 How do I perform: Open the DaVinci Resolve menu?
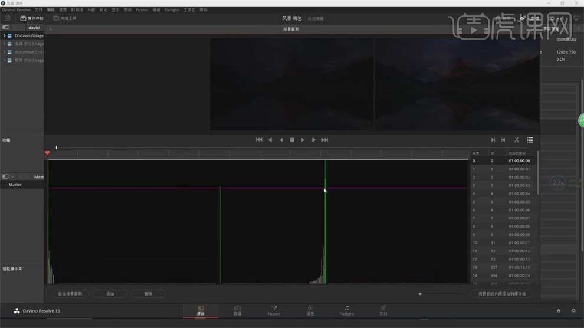[x=16, y=9]
